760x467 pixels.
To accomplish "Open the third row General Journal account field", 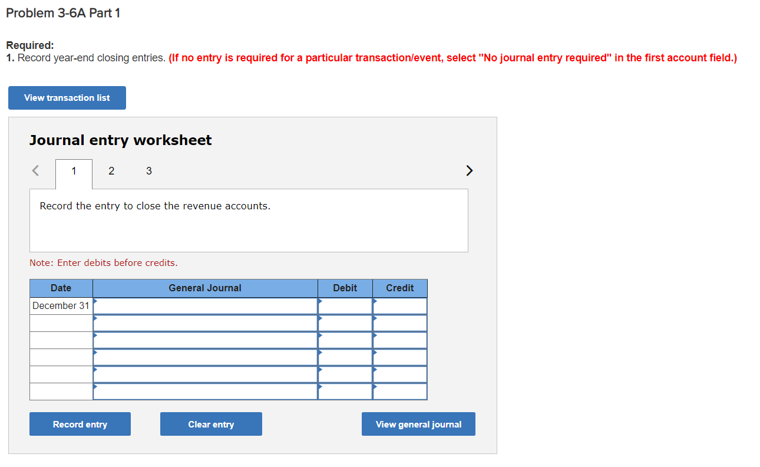I will tap(205, 340).
